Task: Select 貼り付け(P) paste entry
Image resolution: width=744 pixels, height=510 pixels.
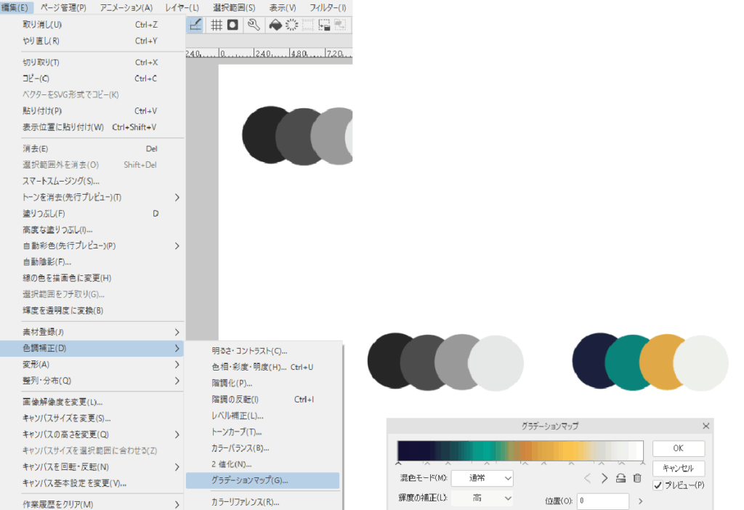Action: coord(92,110)
